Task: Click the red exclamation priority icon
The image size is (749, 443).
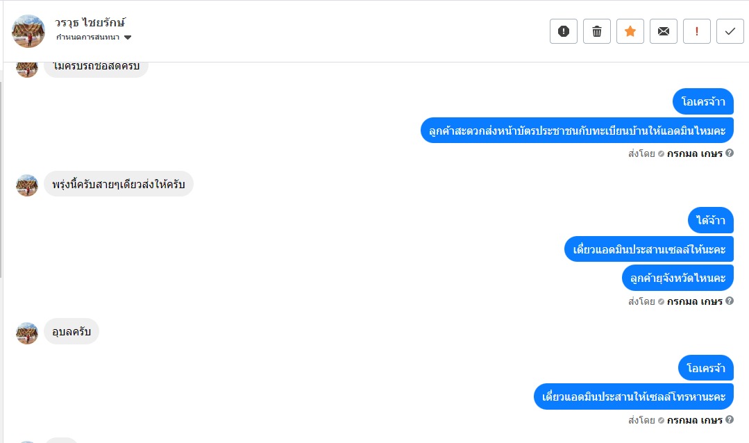Action: pos(697,31)
